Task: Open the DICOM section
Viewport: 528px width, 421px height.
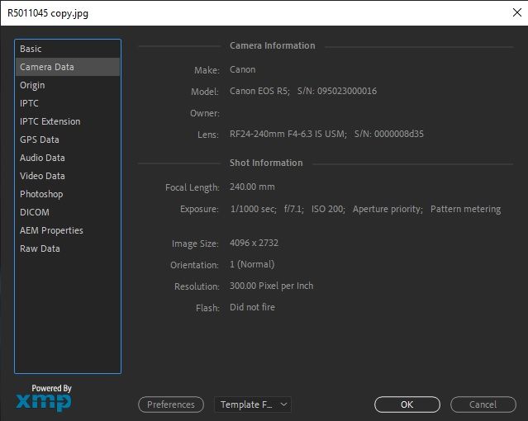Action: coord(35,212)
